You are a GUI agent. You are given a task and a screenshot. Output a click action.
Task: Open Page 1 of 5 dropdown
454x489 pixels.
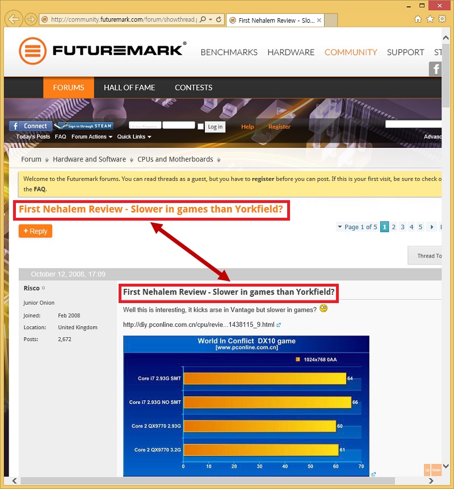357,227
